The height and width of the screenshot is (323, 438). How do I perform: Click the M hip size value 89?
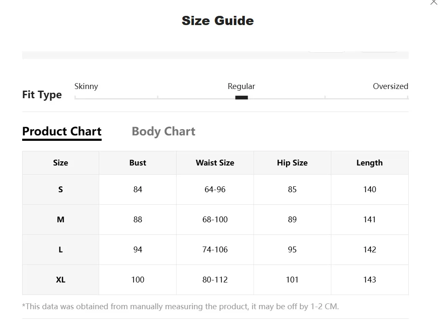coord(292,220)
